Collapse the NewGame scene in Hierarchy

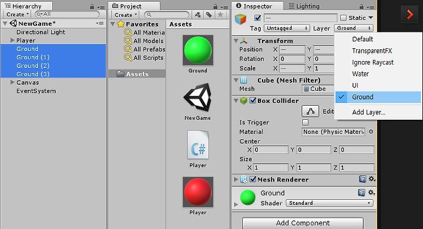coord(5,23)
